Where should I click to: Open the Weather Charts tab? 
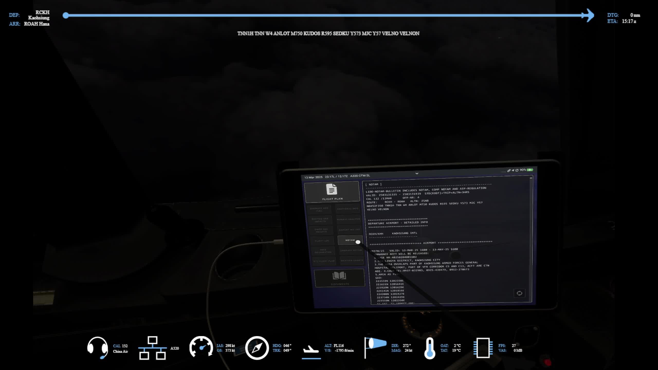352,260
